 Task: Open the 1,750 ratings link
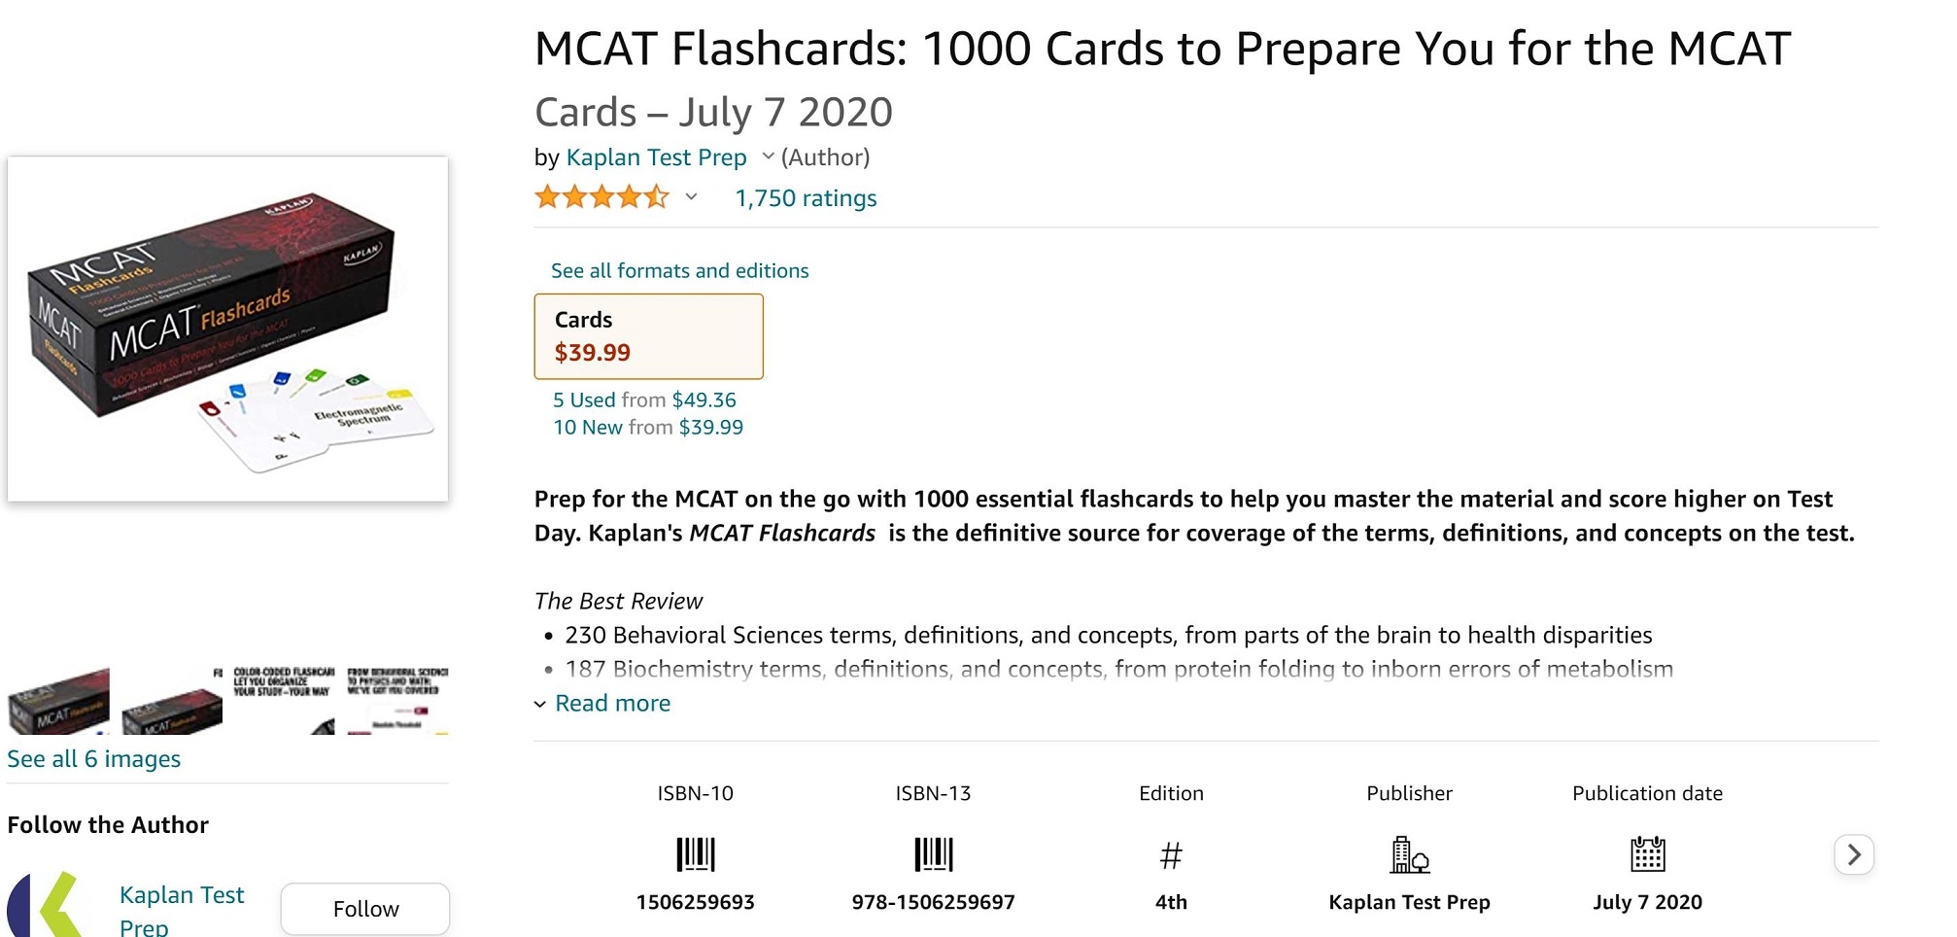point(806,198)
